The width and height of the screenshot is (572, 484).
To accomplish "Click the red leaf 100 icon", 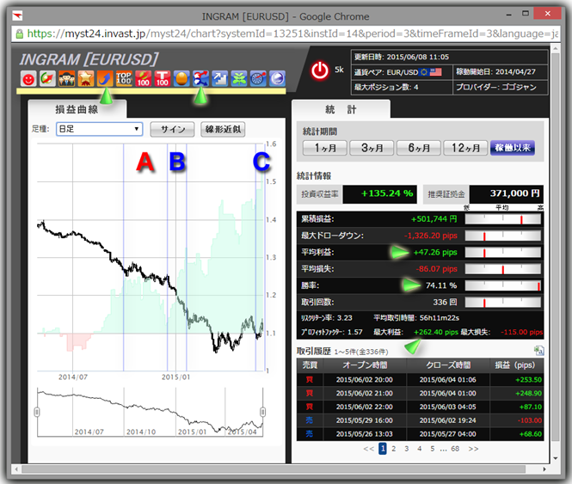I will click(x=143, y=78).
